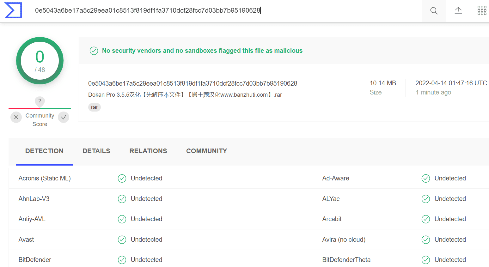Click BitDefender vendor name
The width and height of the screenshot is (489, 267).
35,260
